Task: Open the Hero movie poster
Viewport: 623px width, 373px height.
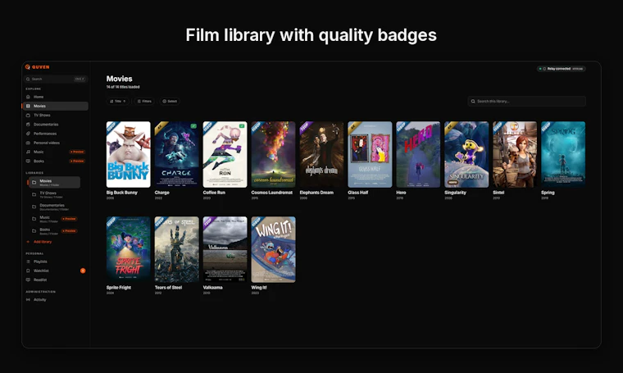Action: tap(418, 154)
